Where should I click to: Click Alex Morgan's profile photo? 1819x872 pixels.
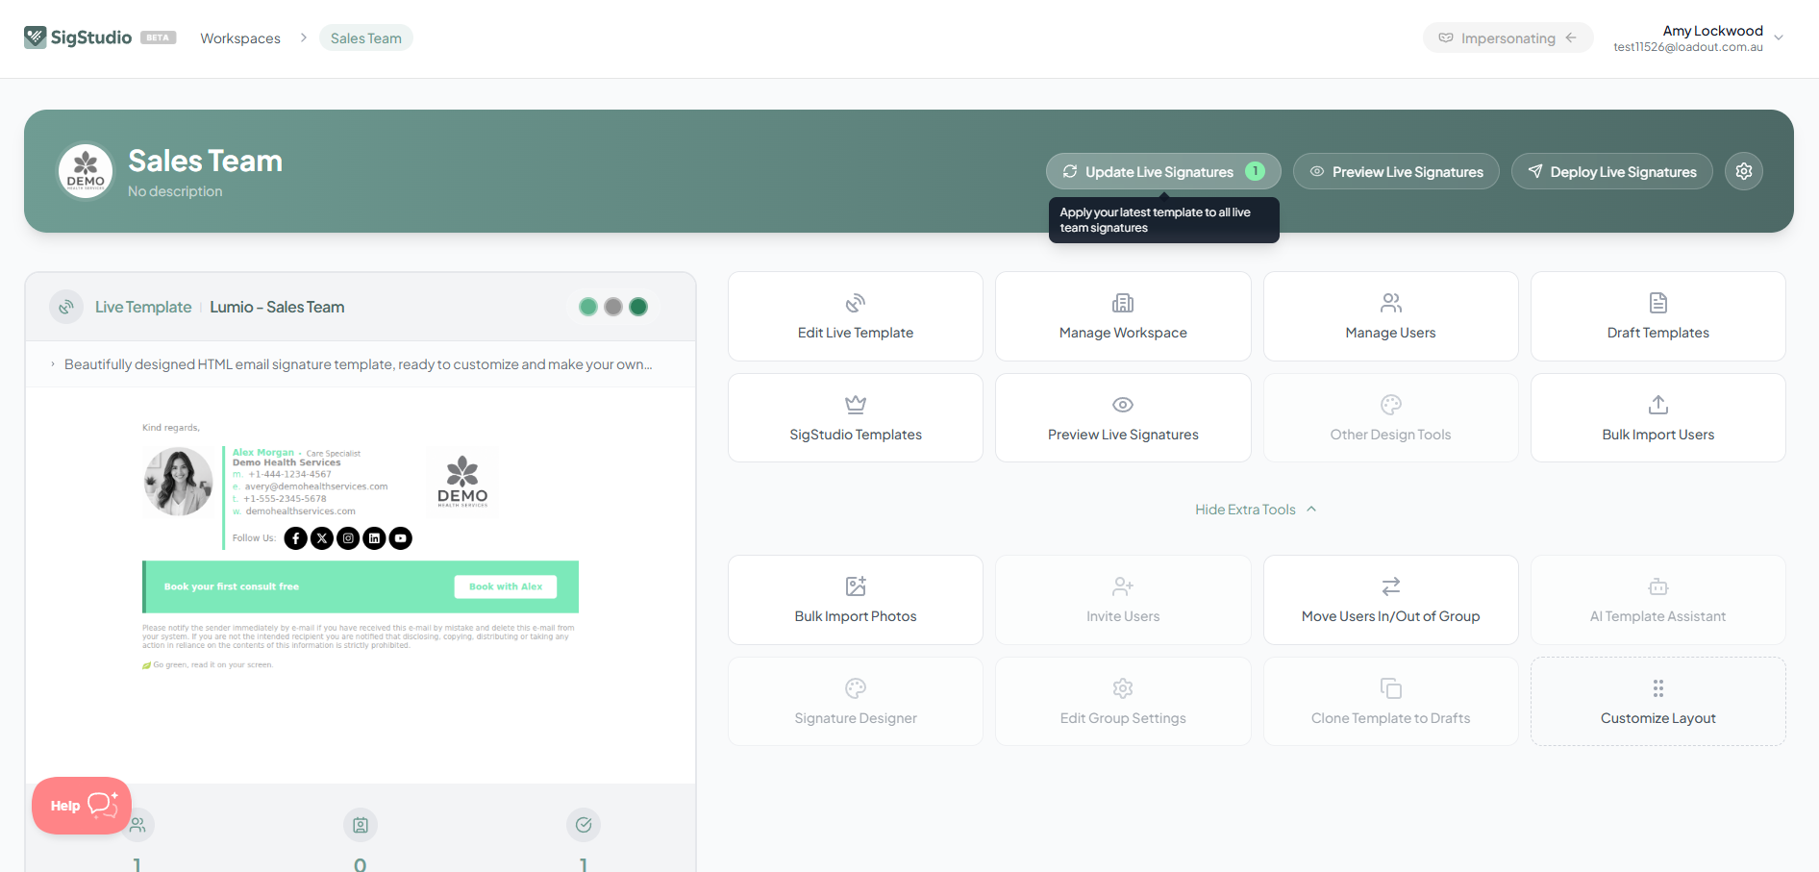pyautogui.click(x=178, y=482)
